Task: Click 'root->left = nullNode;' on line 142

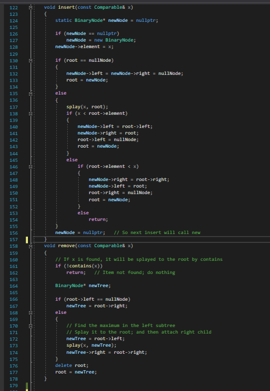Action: point(108,139)
